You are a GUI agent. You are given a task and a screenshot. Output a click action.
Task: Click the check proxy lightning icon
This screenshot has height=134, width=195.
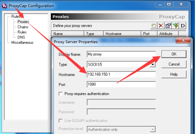coord(175,26)
